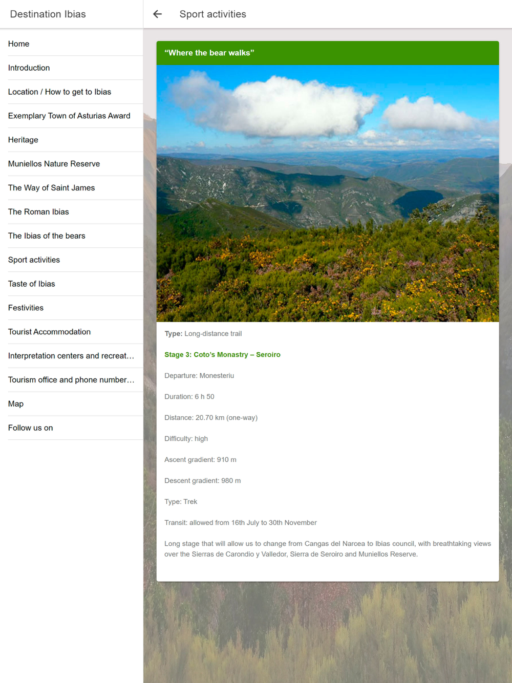The image size is (512, 683).
Task: Show the Map page
Action: click(x=72, y=405)
